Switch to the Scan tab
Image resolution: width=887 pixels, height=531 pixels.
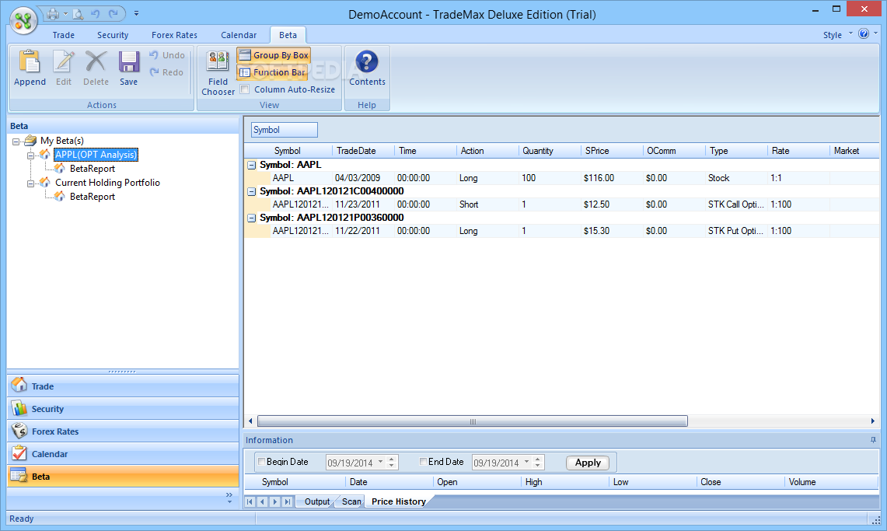351,501
